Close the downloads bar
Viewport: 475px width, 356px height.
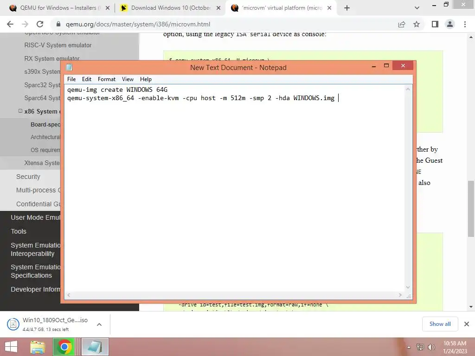[467, 324]
